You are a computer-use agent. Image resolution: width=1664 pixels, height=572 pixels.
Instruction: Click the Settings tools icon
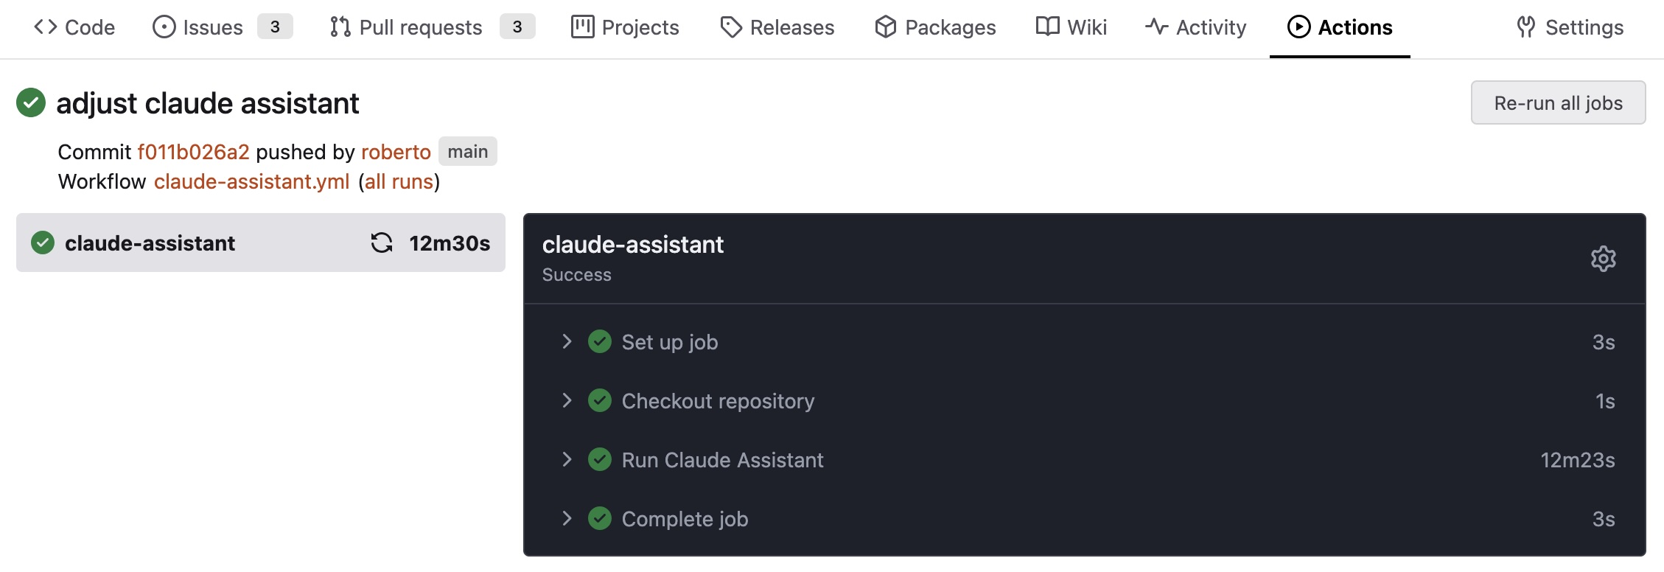coord(1525,27)
